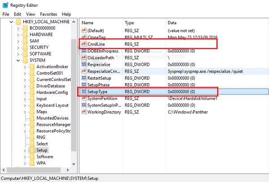
Task: Click the RestartSetup DWORD icon
Action: [84, 78]
